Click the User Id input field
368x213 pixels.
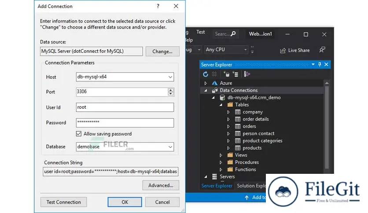click(125, 107)
